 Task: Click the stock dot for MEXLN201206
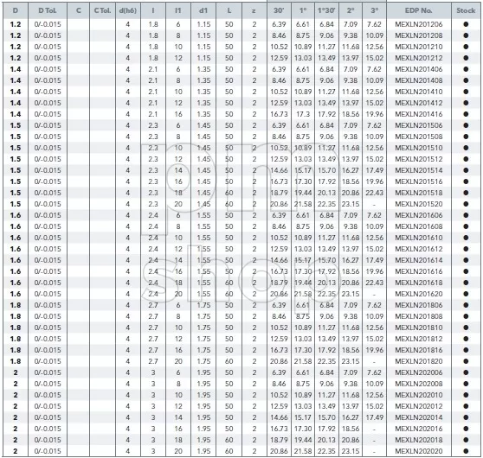click(466, 24)
